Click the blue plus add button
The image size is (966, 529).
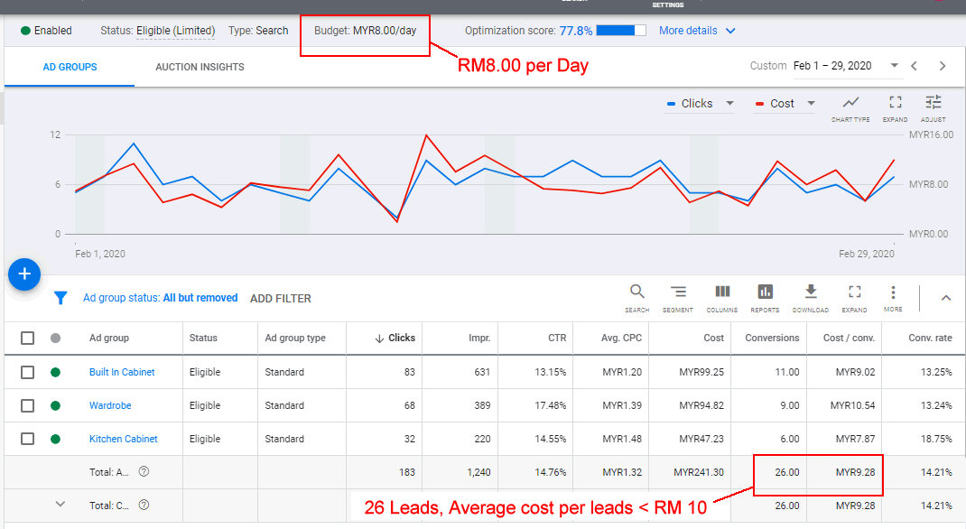(x=24, y=274)
